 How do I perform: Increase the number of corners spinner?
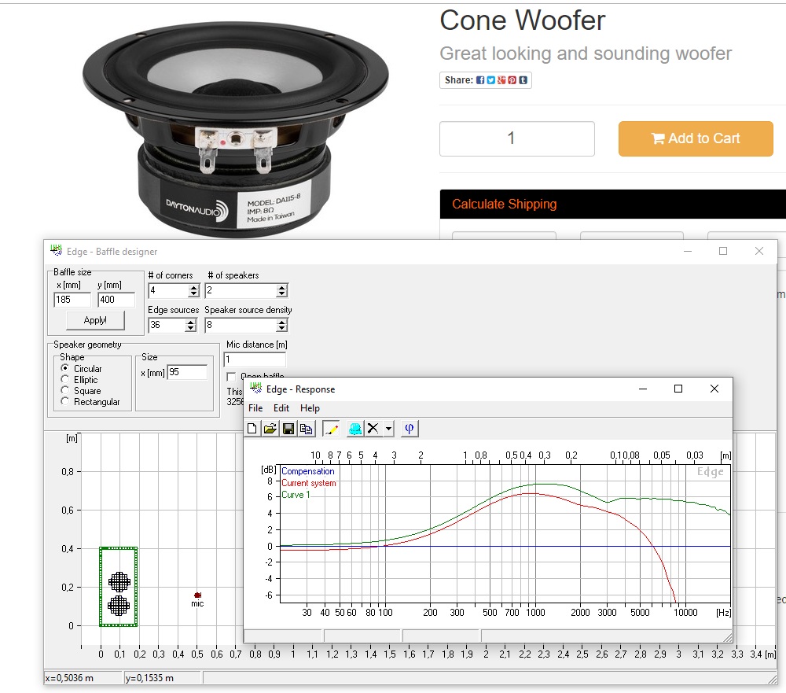(x=194, y=288)
